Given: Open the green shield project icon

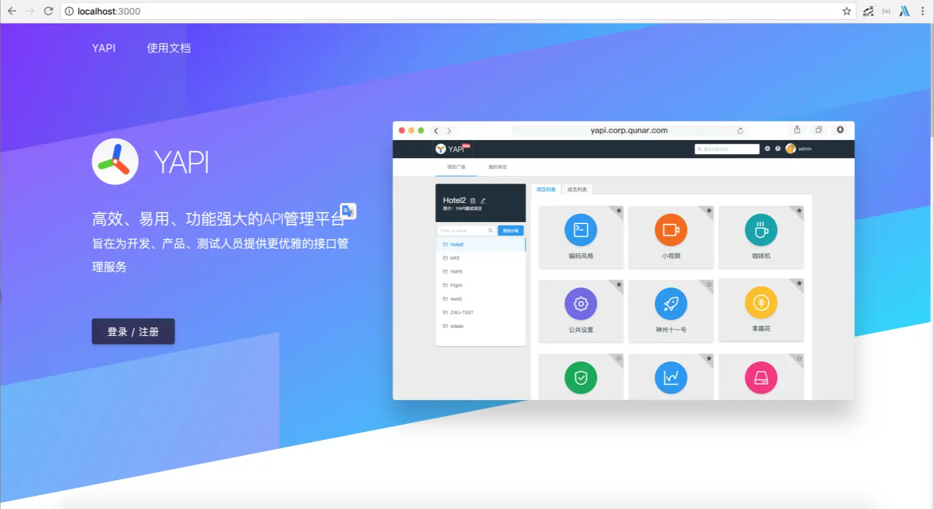Looking at the screenshot, I should (581, 377).
